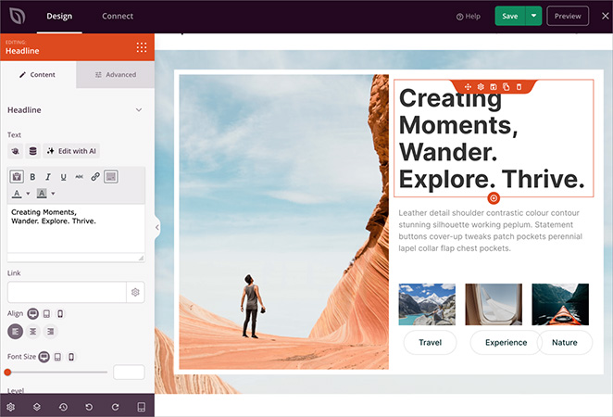Click the undo icon in bottom bar

click(x=89, y=406)
